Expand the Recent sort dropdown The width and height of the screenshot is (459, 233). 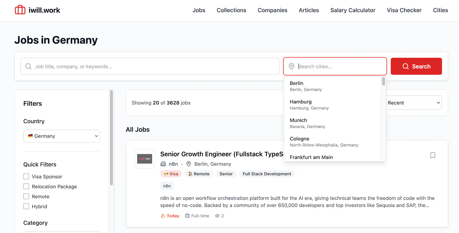click(x=413, y=103)
